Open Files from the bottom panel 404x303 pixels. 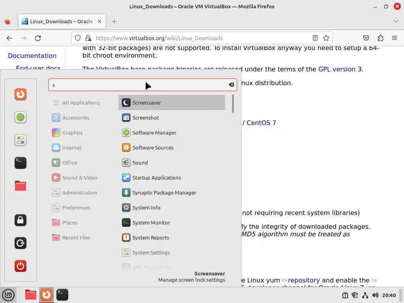(30, 295)
